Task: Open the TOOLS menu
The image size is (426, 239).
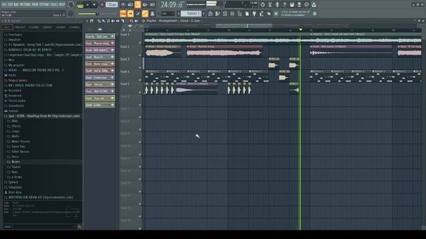Action: pyautogui.click(x=54, y=5)
